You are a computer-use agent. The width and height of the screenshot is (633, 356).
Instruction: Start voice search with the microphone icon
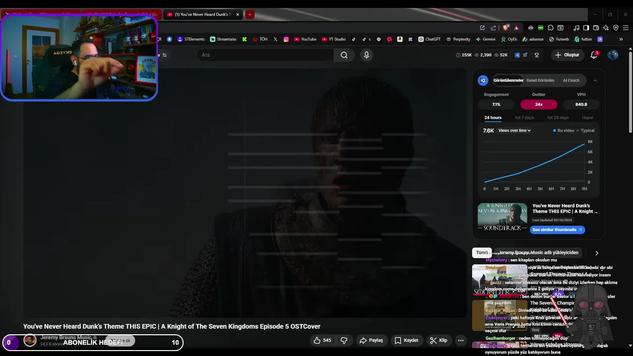(366, 55)
